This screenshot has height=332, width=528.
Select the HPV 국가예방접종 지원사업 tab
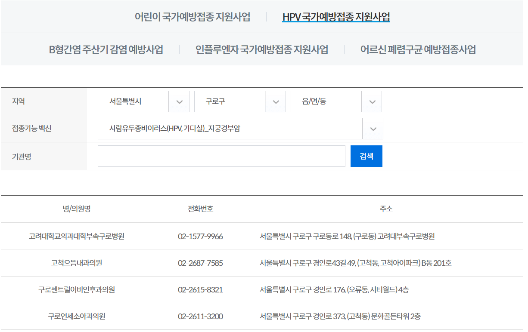tap(337, 17)
